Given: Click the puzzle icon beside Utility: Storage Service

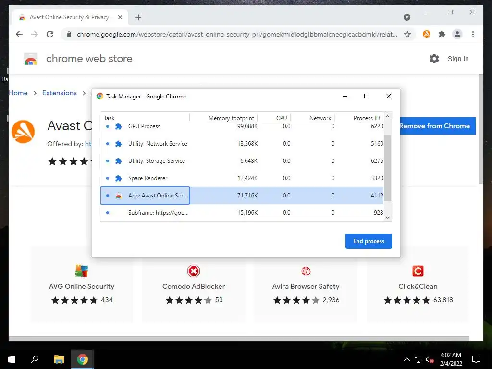Looking at the screenshot, I should (118, 161).
